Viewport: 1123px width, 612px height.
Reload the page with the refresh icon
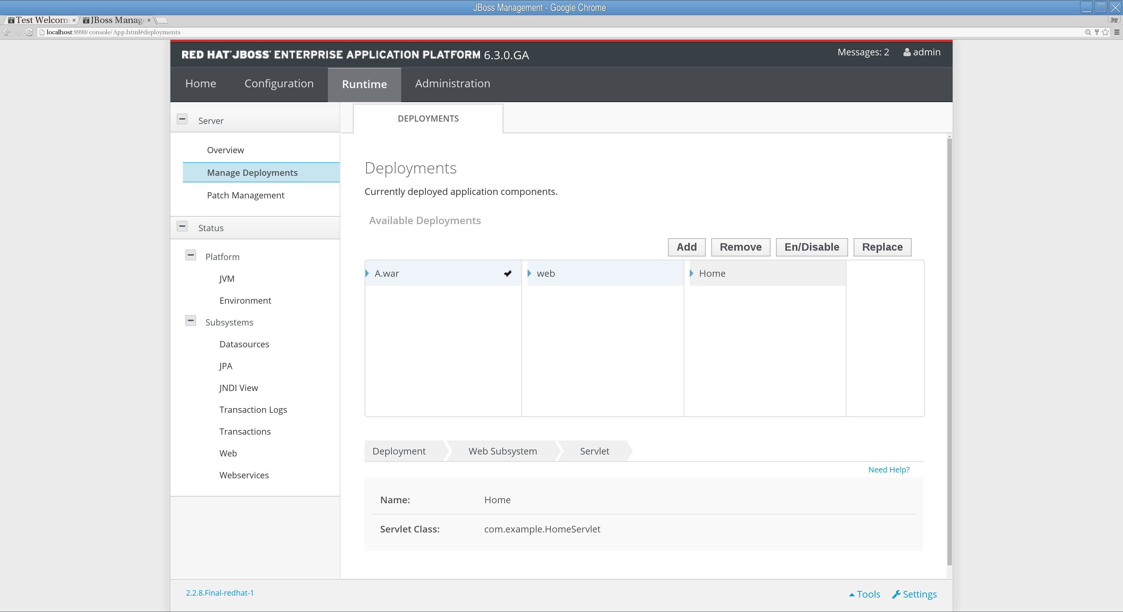29,32
